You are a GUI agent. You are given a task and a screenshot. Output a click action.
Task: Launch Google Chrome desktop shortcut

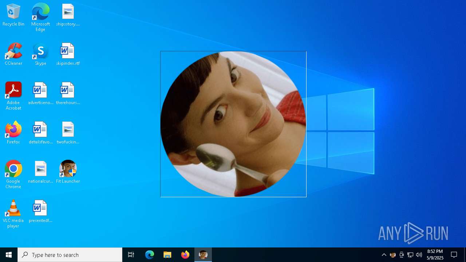coord(13,175)
